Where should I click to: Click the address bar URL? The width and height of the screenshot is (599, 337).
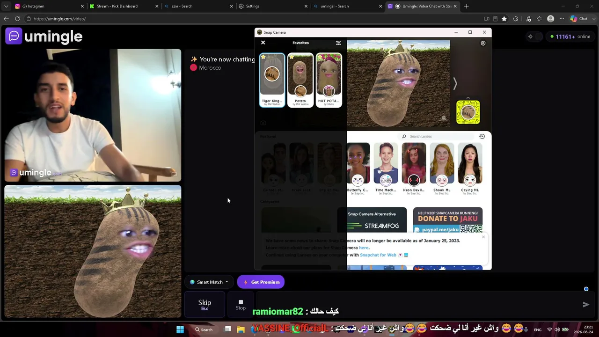click(x=59, y=19)
